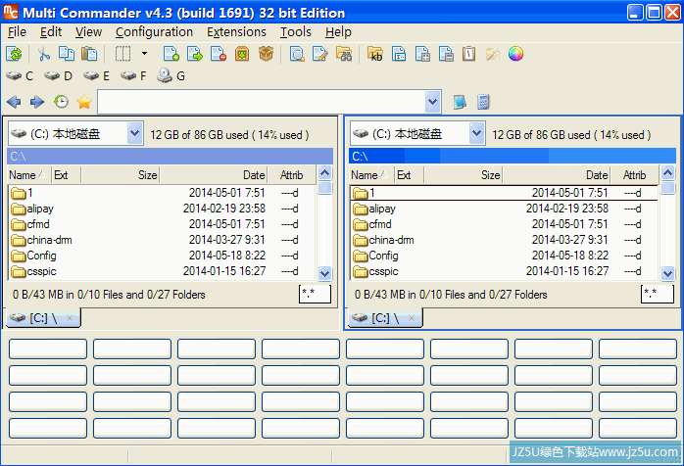684x466 pixels.
Task: Click left panel C:\ path bar
Action: (x=170, y=156)
